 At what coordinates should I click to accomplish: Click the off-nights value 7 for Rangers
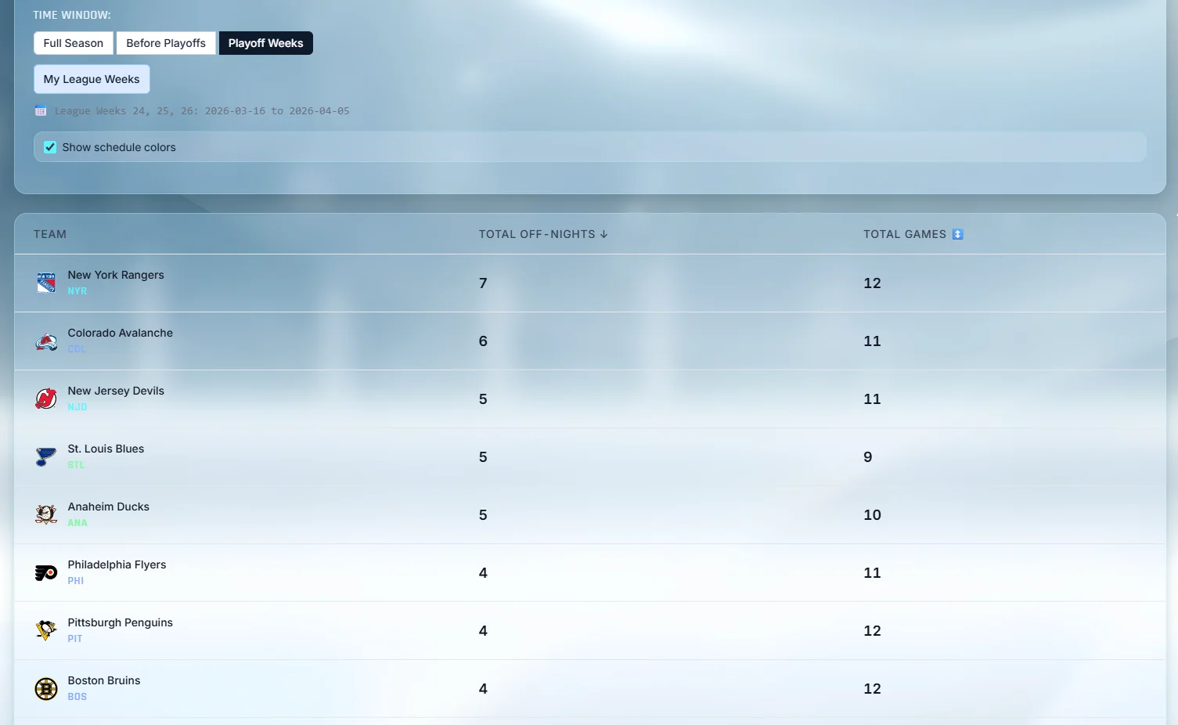pyautogui.click(x=483, y=283)
